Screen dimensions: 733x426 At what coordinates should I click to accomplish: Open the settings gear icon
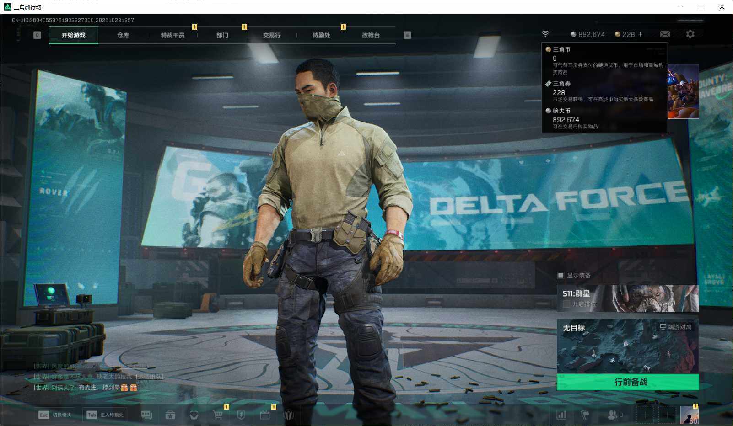coord(690,34)
